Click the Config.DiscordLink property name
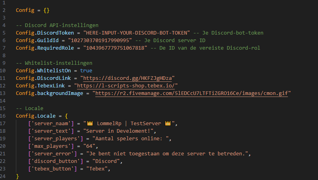Viewport: 318px width, 180px height. coord(43,78)
